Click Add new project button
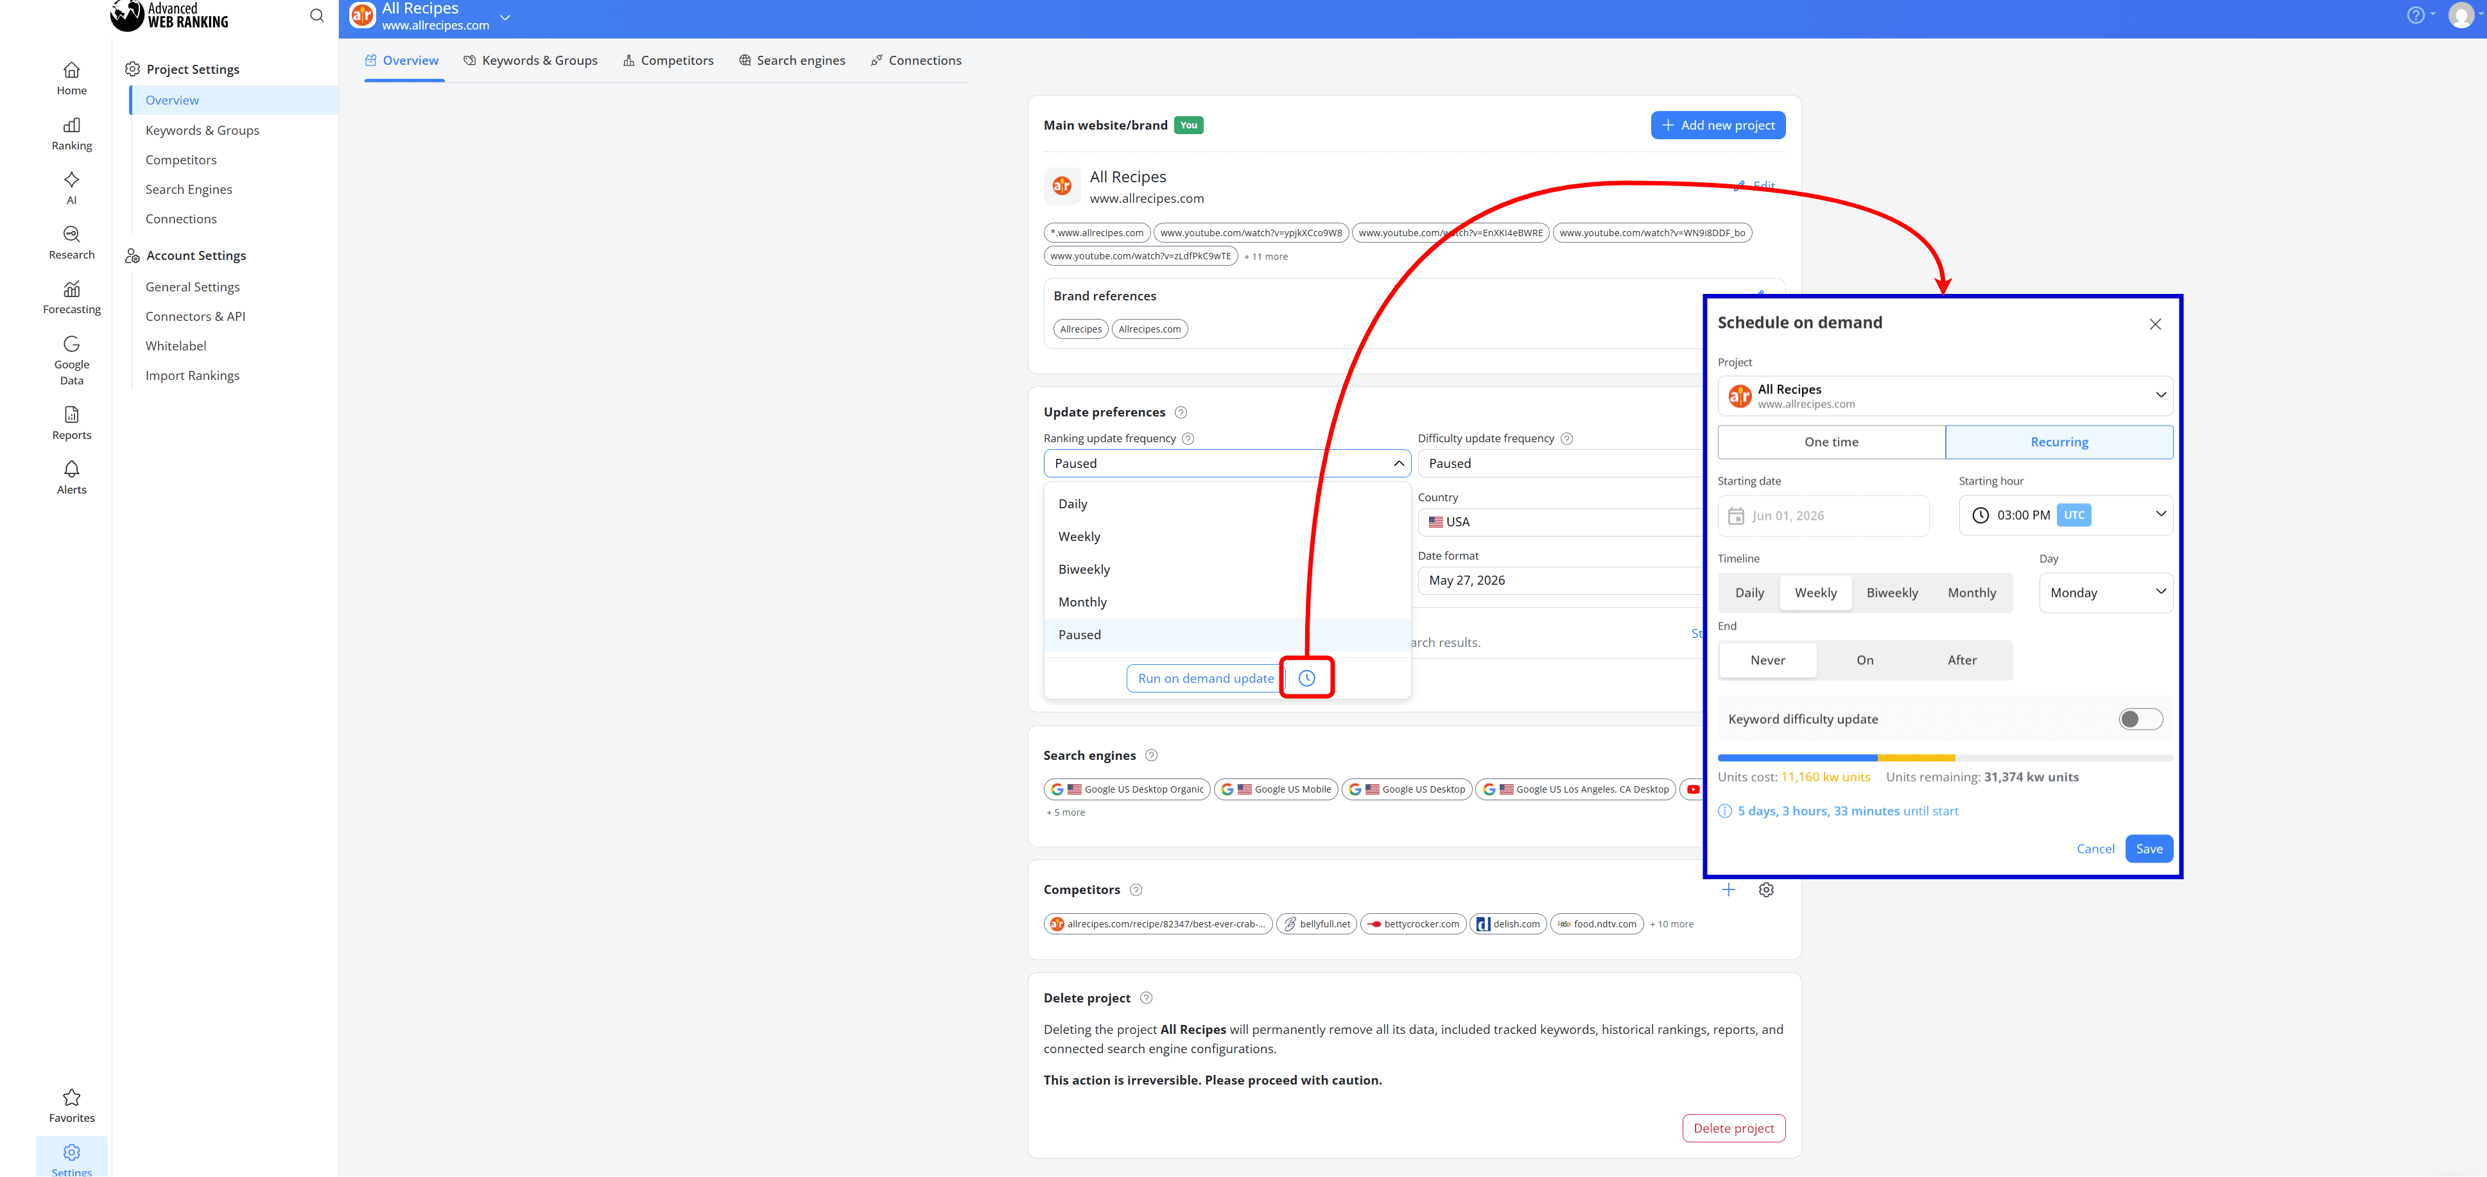This screenshot has height=1177, width=2487. 1717,125
